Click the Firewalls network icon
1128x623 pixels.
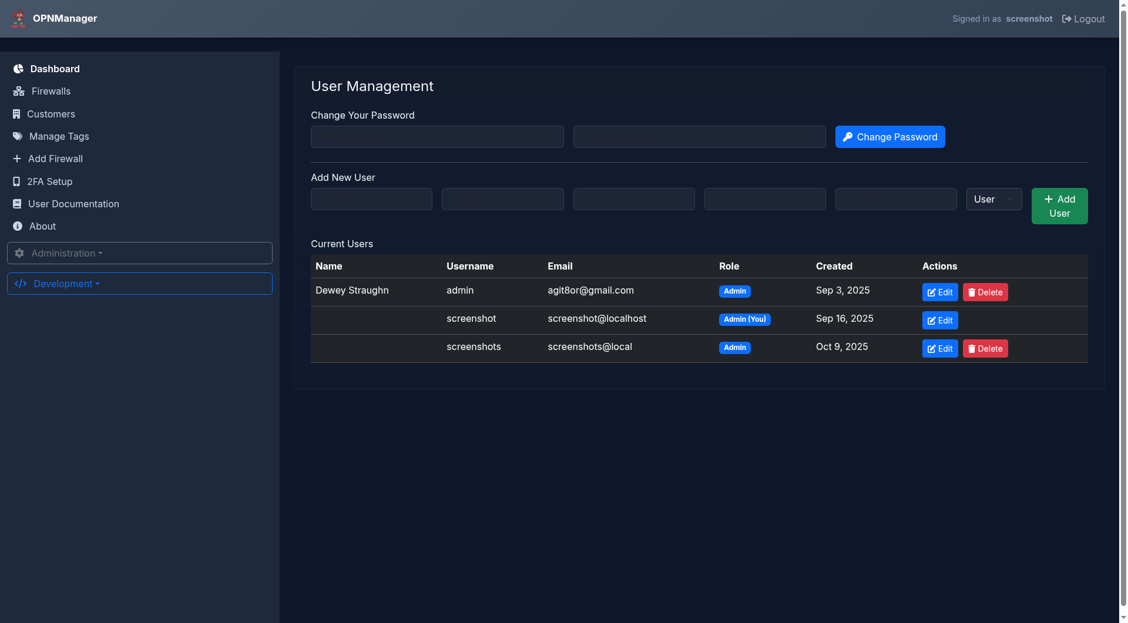[19, 91]
